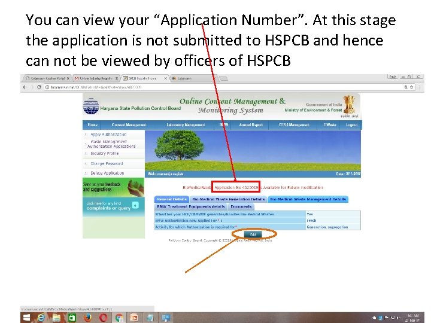Open Industry Profile in the sidebar
This screenshot has width=431, height=323.
click(x=104, y=153)
